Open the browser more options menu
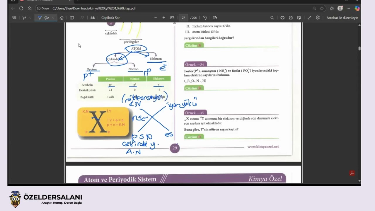The width and height of the screenshot is (375, 211). coord(348,8)
